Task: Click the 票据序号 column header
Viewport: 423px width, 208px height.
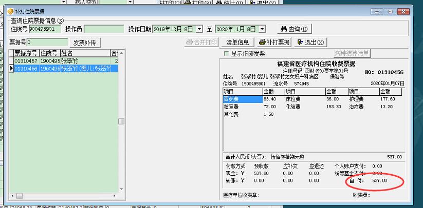Action: (x=26, y=53)
